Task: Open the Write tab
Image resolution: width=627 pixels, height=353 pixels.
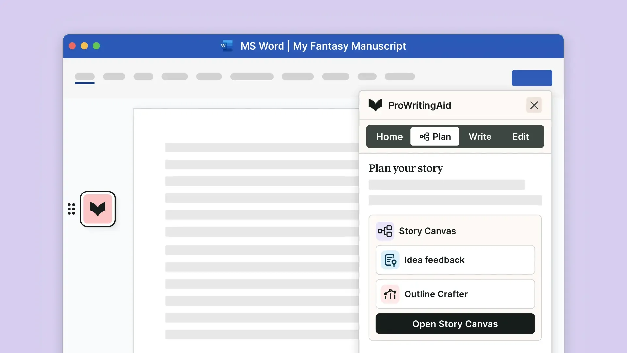Action: (x=480, y=137)
